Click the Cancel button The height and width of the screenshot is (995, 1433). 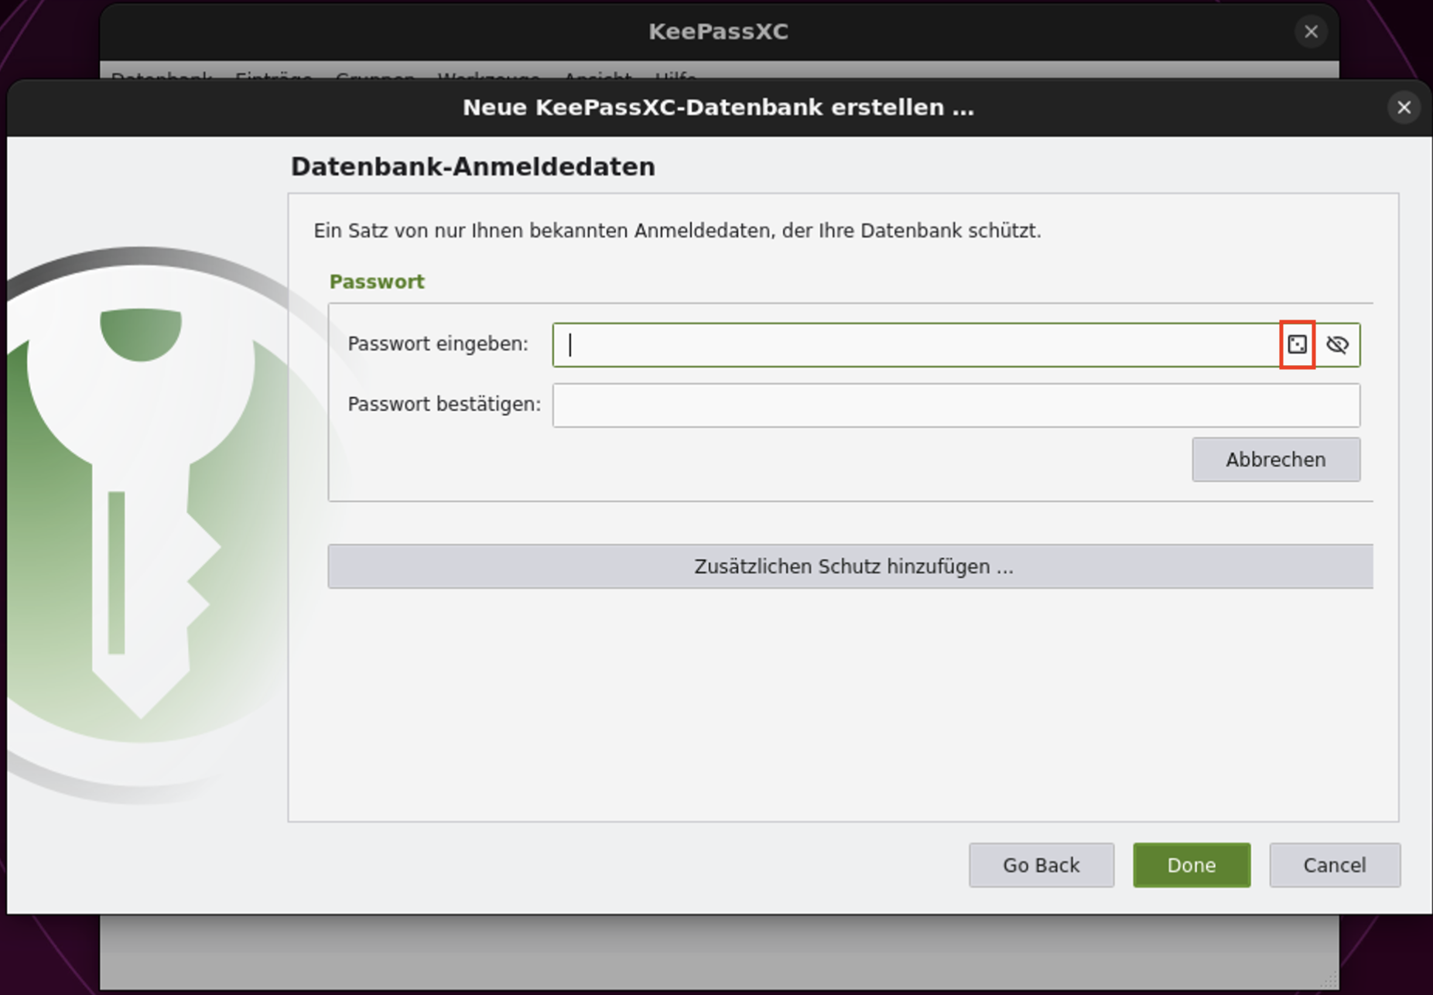coord(1335,865)
